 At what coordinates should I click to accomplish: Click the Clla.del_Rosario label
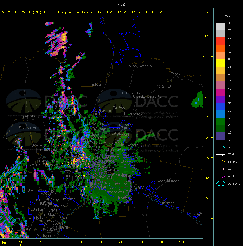coord(138,66)
